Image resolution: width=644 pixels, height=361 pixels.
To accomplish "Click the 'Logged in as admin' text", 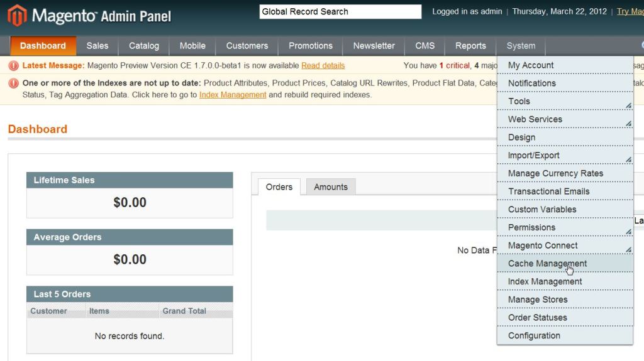I will pos(467,11).
